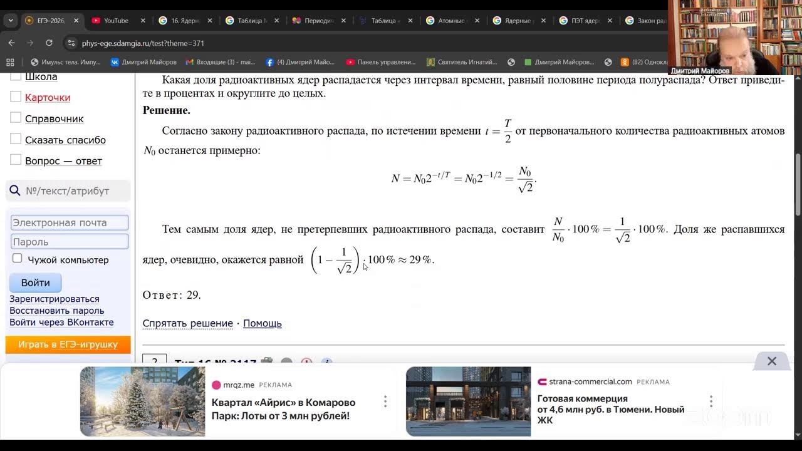Open the tab search dropdown arrow
Screen dimensions: 802x451
pos(10,21)
